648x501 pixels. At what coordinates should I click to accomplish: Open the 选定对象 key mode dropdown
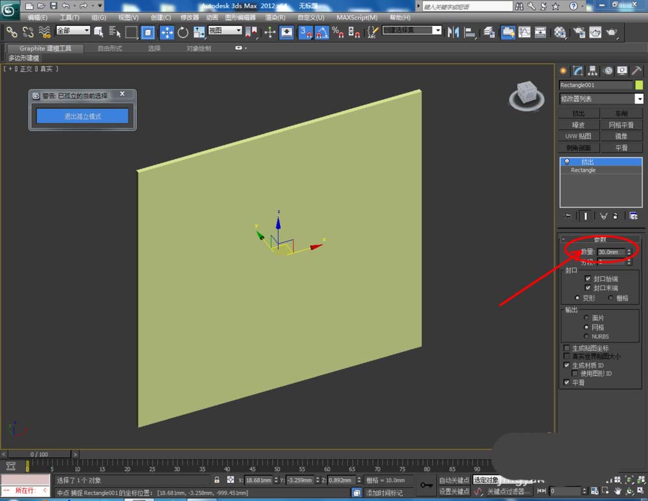coord(487,480)
